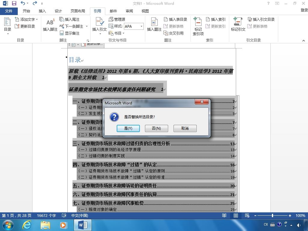
Task: Expand the 插入引文 dropdown arrow
Action: 100,34
